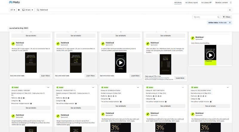Click Audience Network icon in Library ID 10 card
Viewport: 239px width, 132px height.
pos(114,96)
